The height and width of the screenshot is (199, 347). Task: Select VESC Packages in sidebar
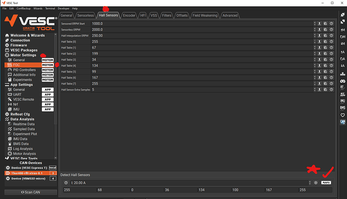[24, 50]
